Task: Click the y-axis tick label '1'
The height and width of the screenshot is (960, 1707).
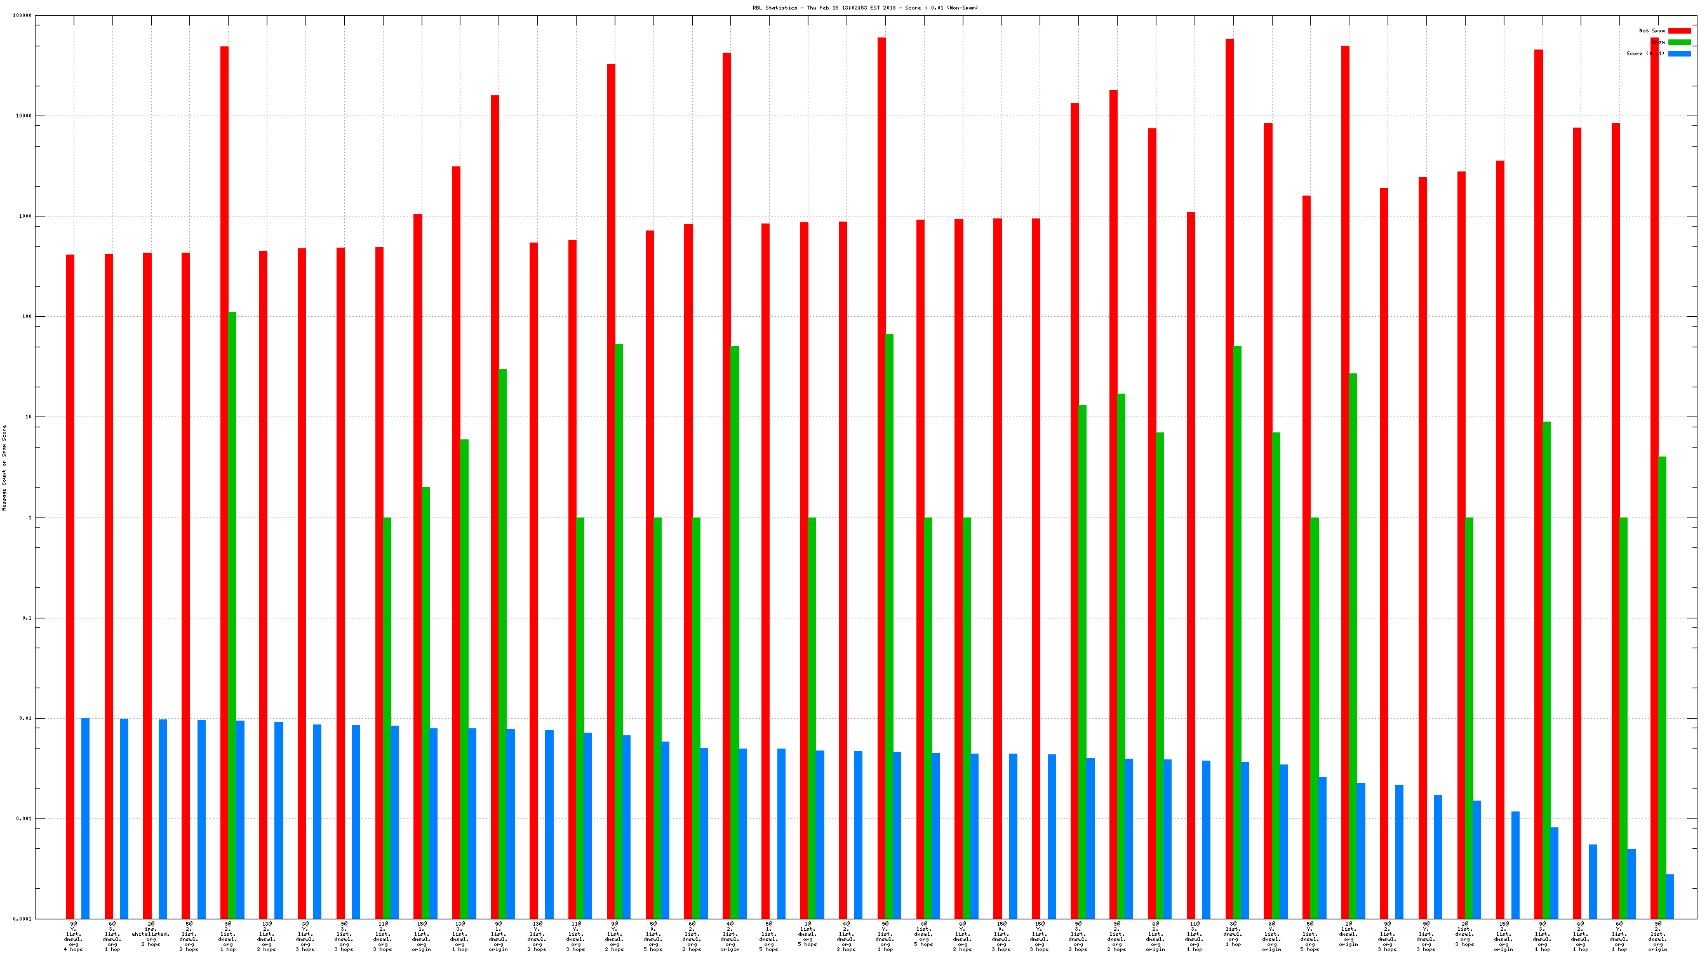Action: (30, 517)
